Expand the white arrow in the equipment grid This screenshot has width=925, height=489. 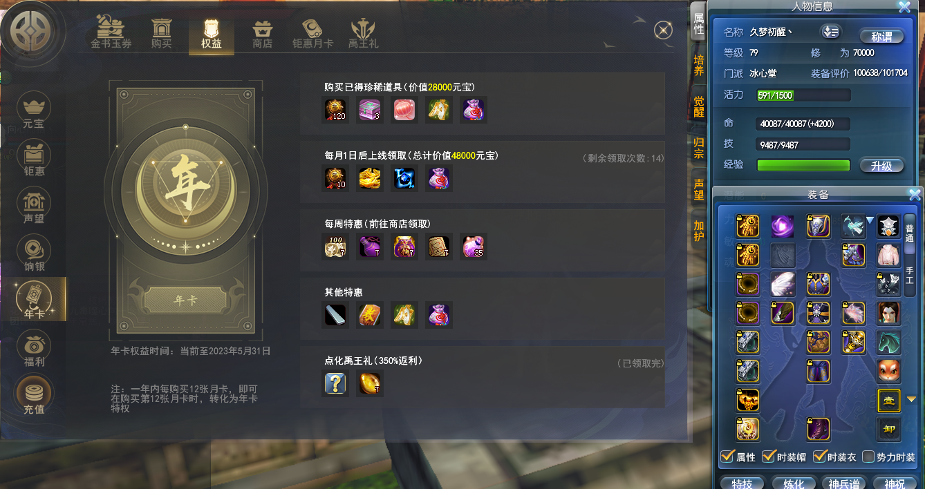(870, 220)
